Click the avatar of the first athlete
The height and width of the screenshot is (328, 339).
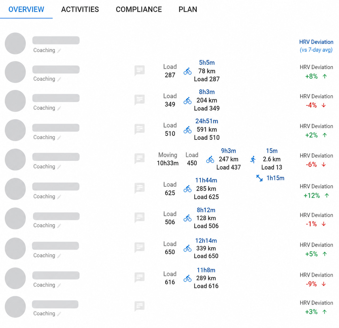[x=15, y=43]
